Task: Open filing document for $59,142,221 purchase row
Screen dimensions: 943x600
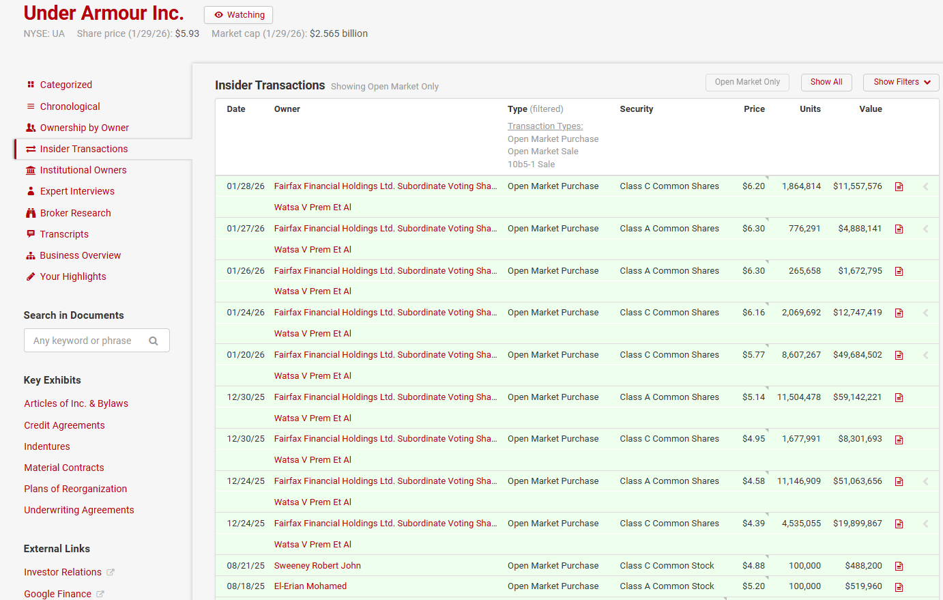Action: pos(899,397)
